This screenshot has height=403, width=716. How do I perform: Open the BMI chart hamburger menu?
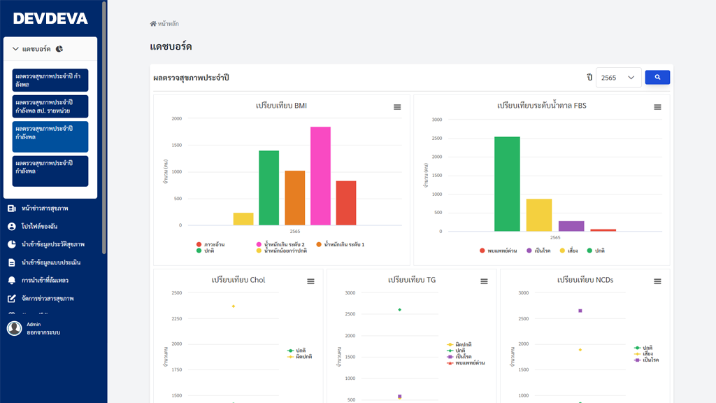397,107
